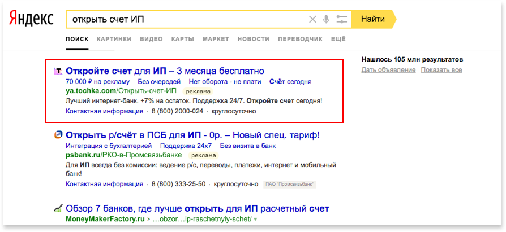Open the ПЕРЕВОДЧИК tab
This screenshot has width=506, height=232.
tap(300, 40)
